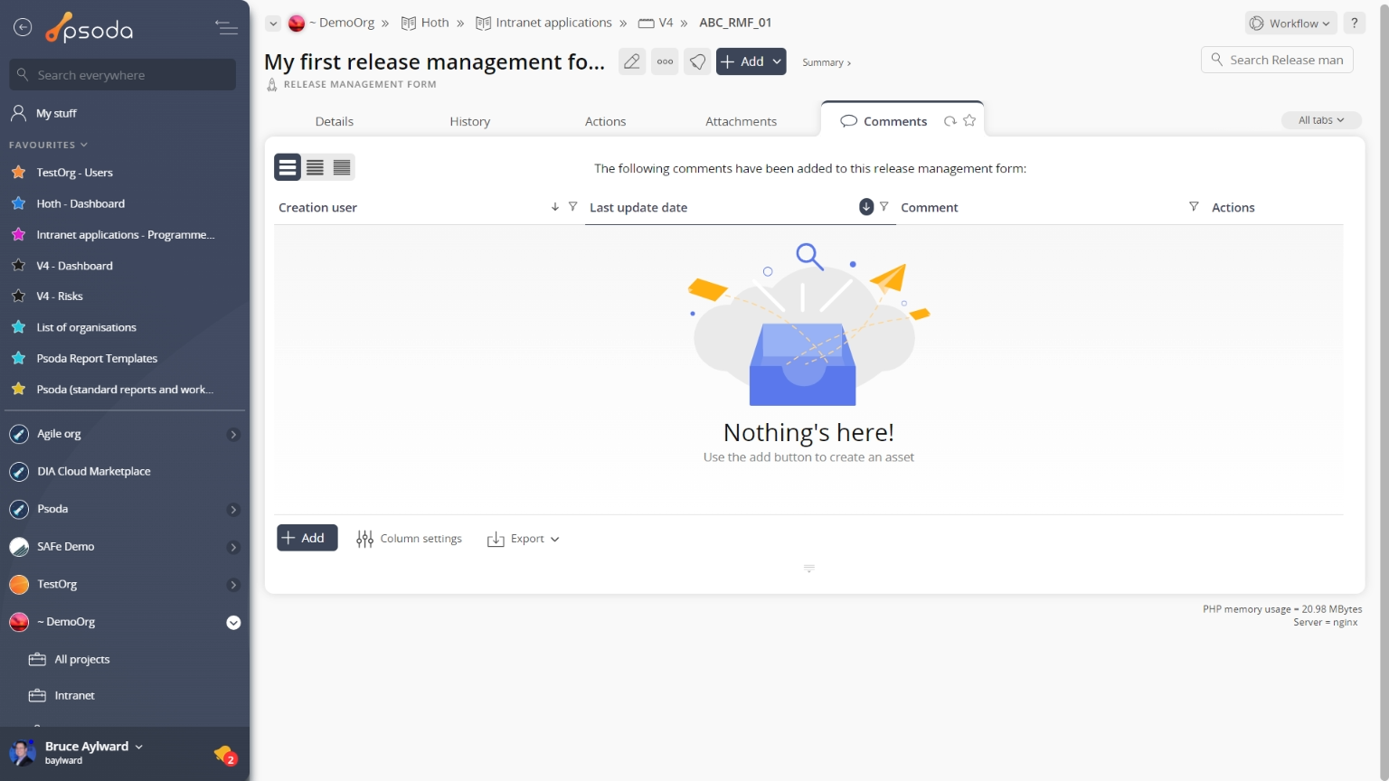The image size is (1389, 781).
Task: Open All projects under DemoOrg
Action: (x=82, y=660)
